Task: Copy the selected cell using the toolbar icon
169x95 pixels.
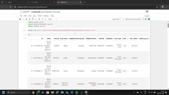Action: (x=30, y=19)
